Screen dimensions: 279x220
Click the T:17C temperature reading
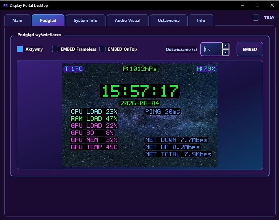pos(73,69)
